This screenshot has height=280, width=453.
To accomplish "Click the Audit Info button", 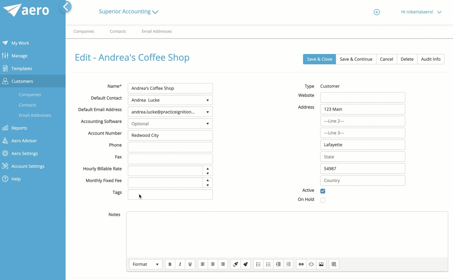I will tap(431, 59).
